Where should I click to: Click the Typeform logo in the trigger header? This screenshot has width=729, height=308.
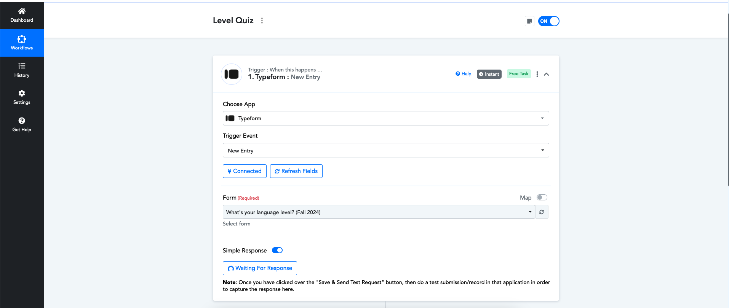[232, 74]
